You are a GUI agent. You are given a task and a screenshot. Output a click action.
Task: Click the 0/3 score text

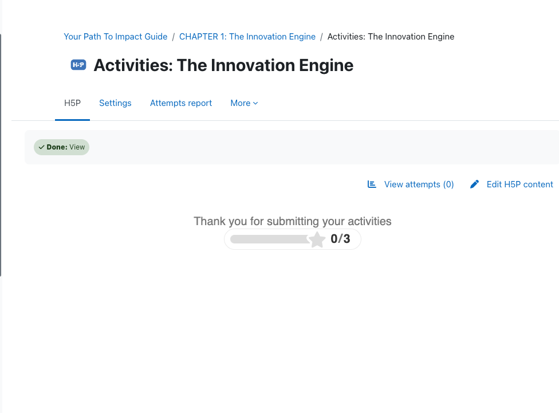(340, 239)
